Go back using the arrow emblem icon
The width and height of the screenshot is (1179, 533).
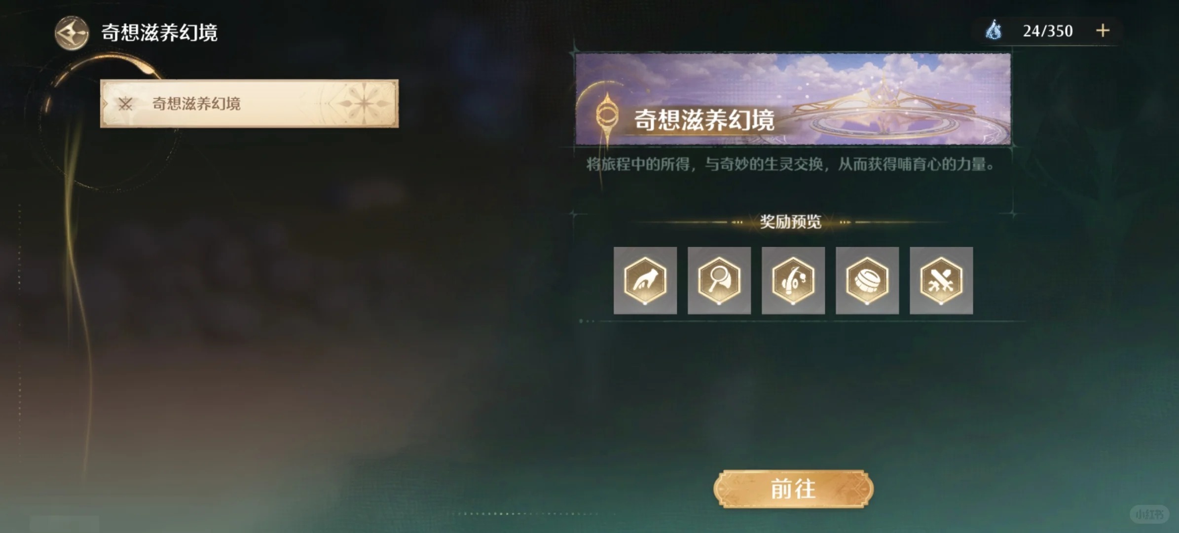pyautogui.click(x=72, y=33)
